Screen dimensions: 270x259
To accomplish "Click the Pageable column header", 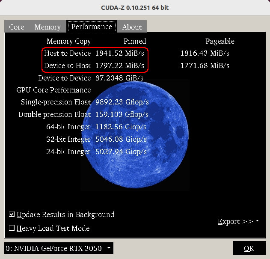I will point(220,42).
